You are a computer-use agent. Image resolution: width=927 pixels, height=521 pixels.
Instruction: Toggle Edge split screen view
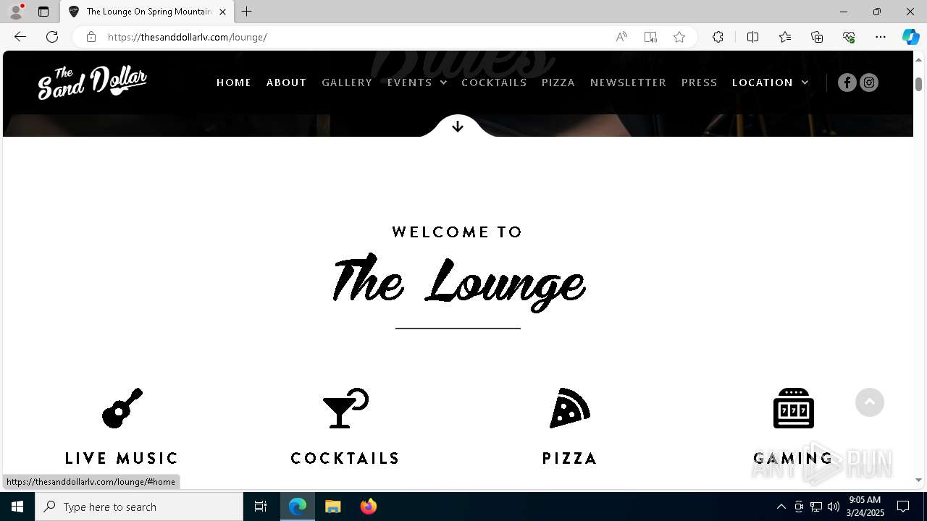752,37
